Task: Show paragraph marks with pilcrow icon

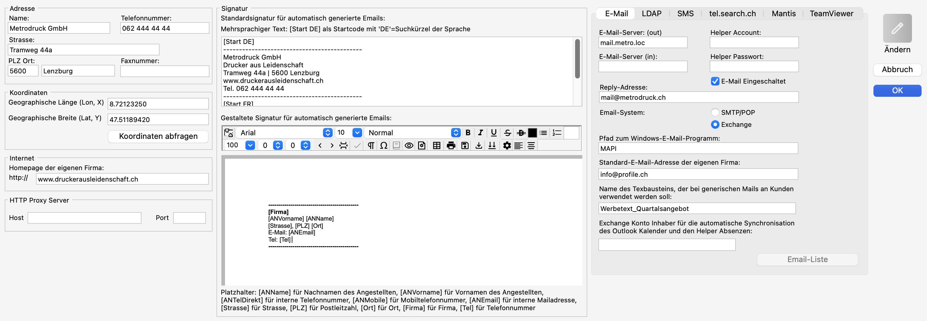Action: (x=371, y=145)
